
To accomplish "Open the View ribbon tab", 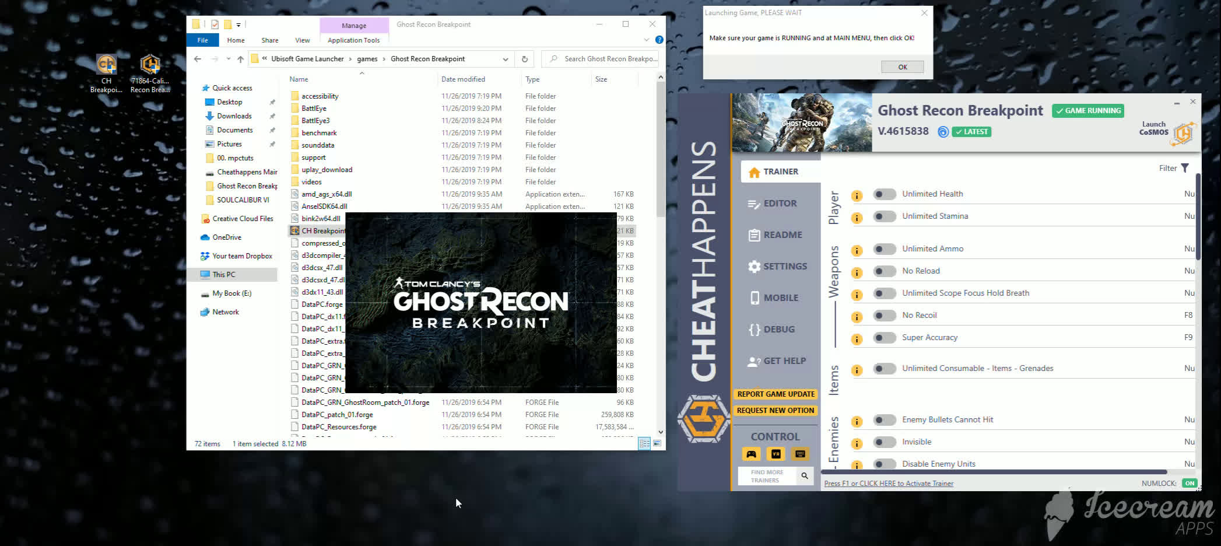I will pos(302,40).
